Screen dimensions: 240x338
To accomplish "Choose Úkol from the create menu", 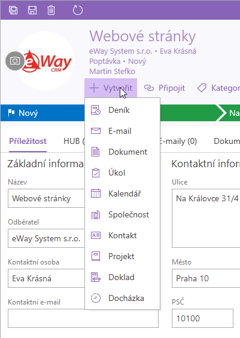I will click(x=122, y=173).
